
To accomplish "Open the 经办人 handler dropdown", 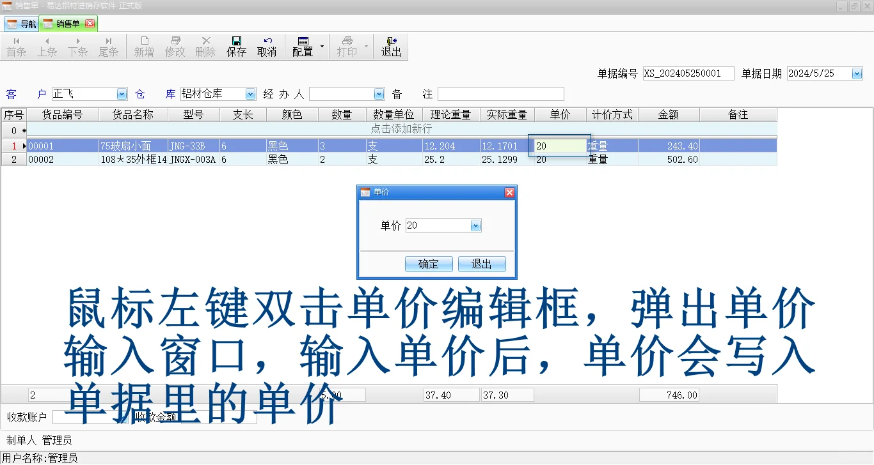I will click(379, 93).
